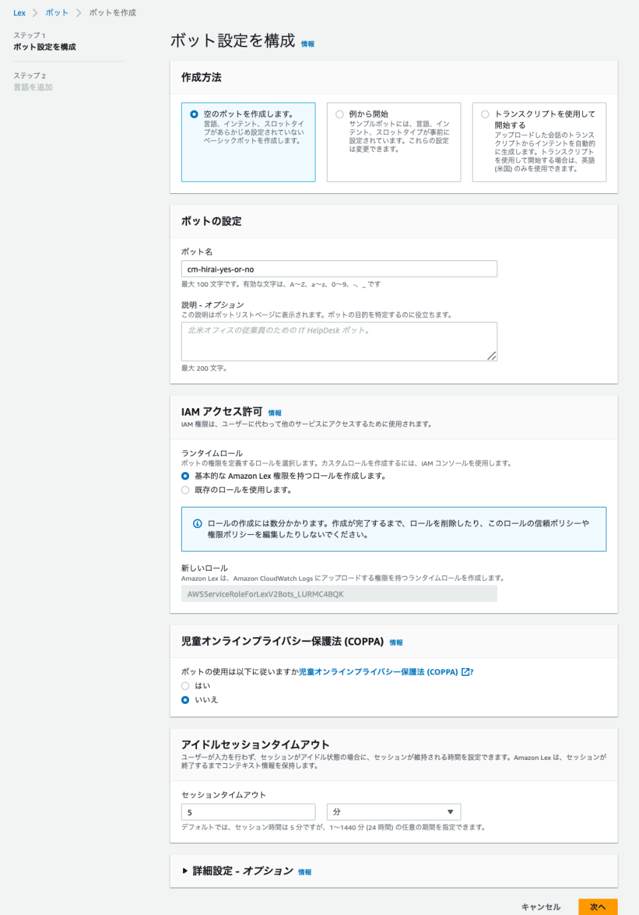Navigate to Lex via the breadcrumb
This screenshot has width=639, height=915.
(x=19, y=12)
